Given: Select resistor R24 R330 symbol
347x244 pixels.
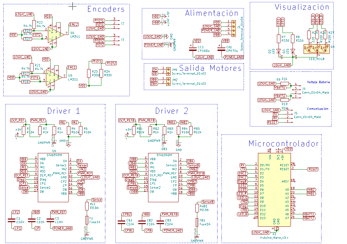Looking at the screenshot, I should tap(101, 73).
